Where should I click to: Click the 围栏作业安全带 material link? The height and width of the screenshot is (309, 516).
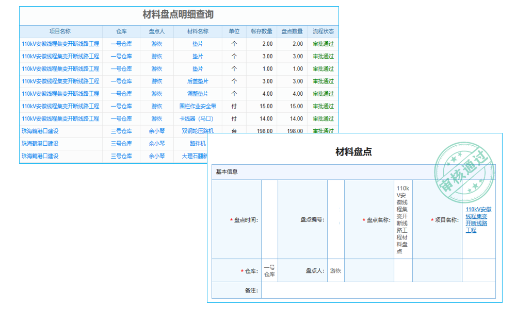pyautogui.click(x=198, y=106)
